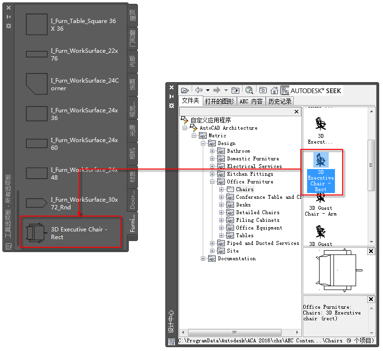Click the Search magnifier icon in DesignCenter

[x=249, y=90]
